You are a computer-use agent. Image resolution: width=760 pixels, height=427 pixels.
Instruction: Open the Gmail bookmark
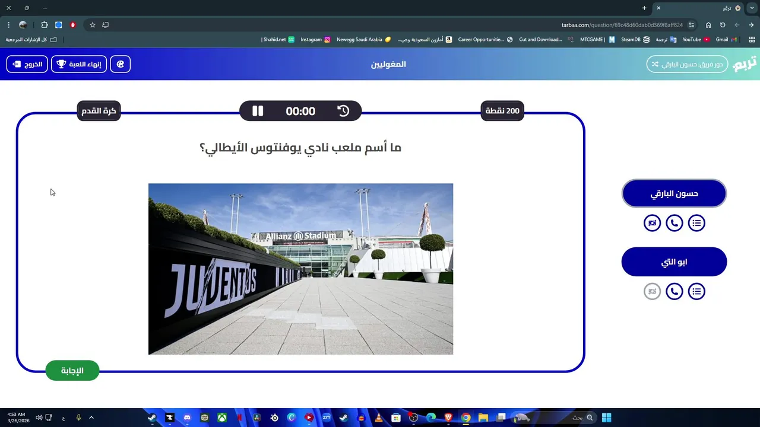726,40
